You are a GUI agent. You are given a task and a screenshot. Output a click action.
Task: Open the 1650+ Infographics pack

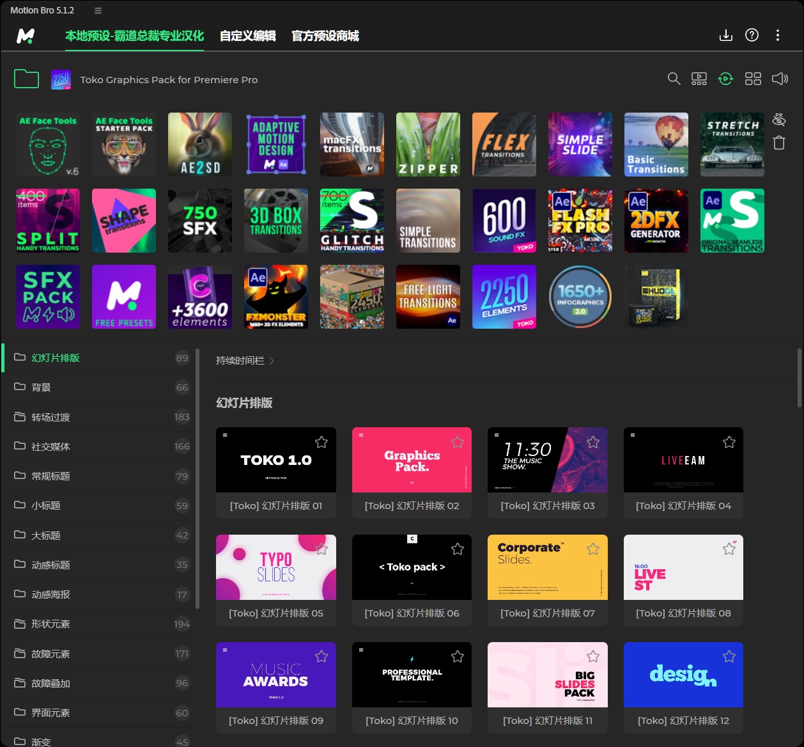580,297
